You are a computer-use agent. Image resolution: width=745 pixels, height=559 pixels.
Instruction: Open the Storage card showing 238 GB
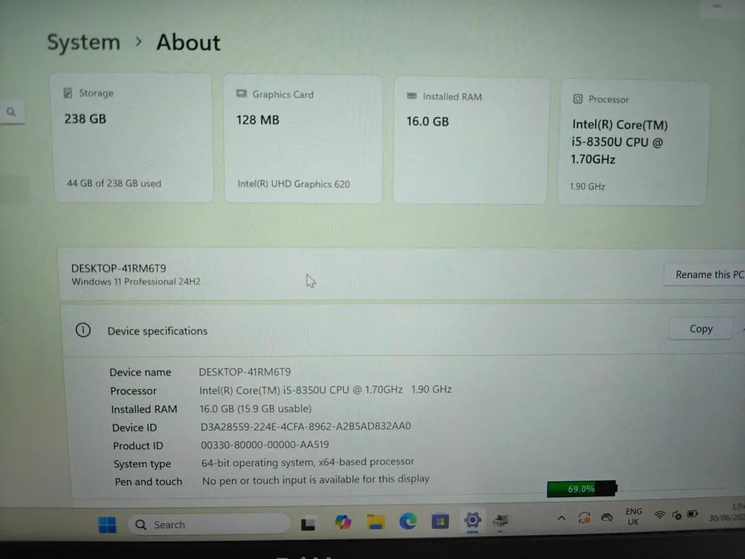133,138
